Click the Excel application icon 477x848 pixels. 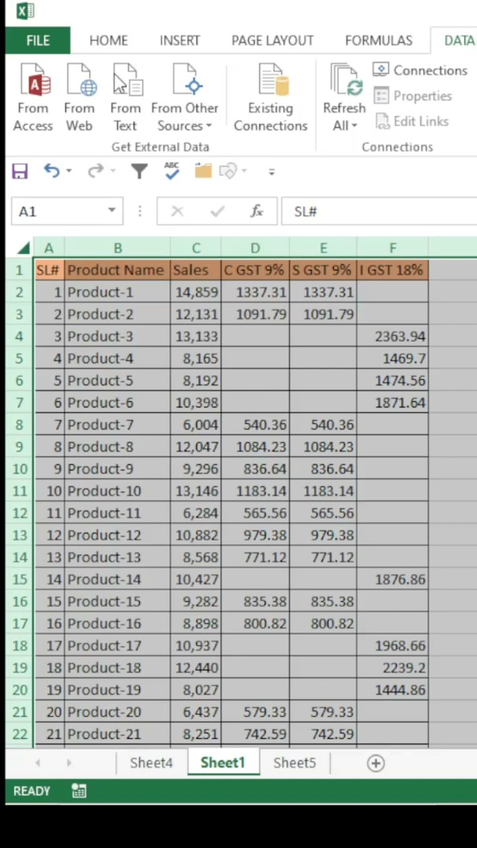click(25, 11)
